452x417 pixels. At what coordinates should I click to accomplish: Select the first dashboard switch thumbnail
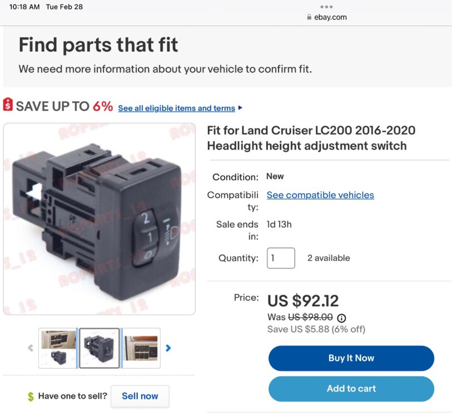58,348
